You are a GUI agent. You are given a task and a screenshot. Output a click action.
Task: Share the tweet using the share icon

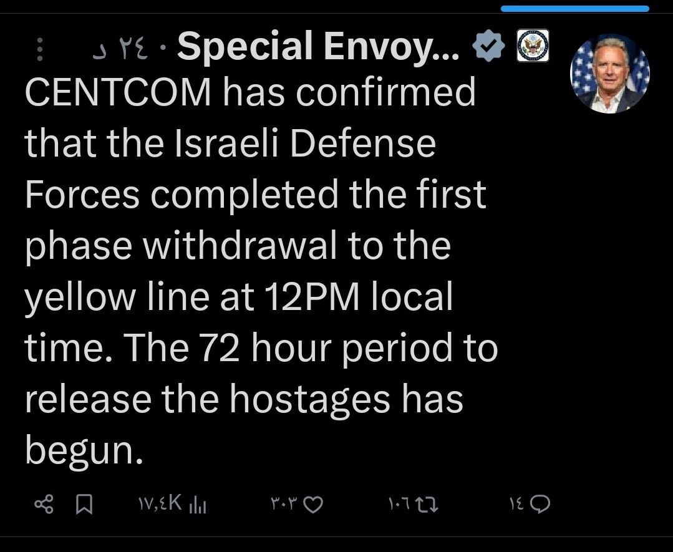(43, 503)
